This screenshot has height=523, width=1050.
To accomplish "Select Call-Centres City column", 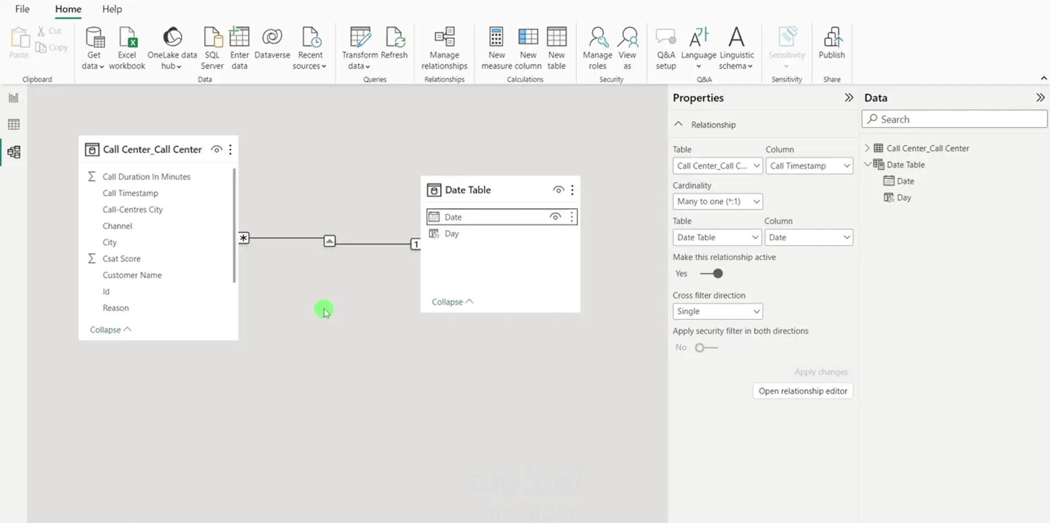I will tap(132, 209).
